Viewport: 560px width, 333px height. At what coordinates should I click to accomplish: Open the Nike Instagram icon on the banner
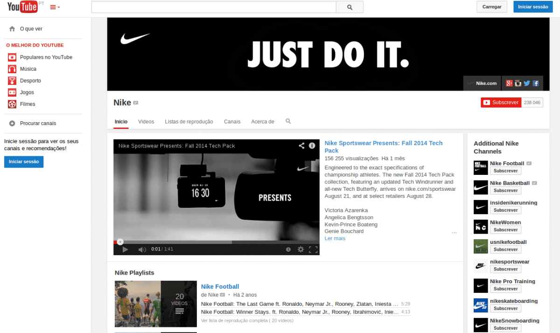click(x=518, y=83)
